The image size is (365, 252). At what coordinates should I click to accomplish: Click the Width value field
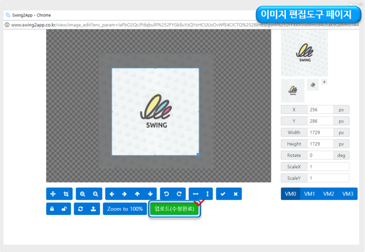pos(320,132)
